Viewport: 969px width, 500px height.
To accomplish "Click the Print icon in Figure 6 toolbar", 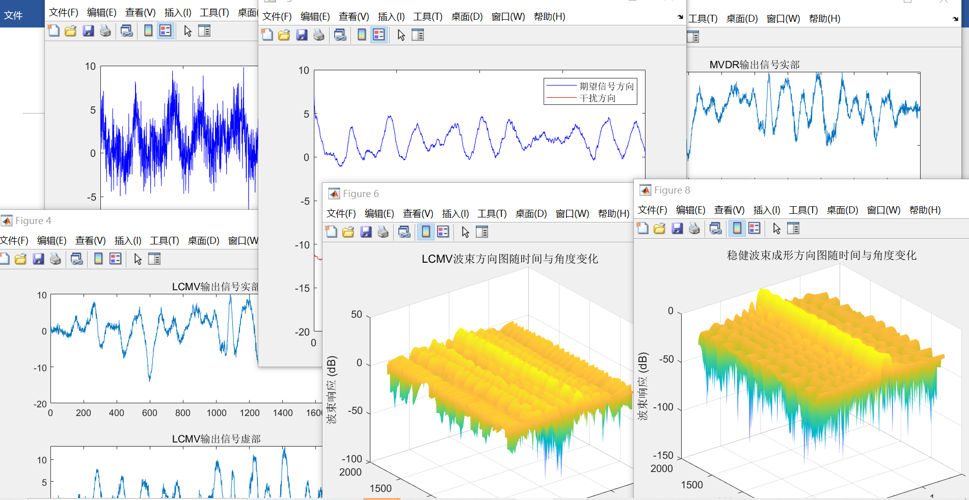I will [383, 232].
